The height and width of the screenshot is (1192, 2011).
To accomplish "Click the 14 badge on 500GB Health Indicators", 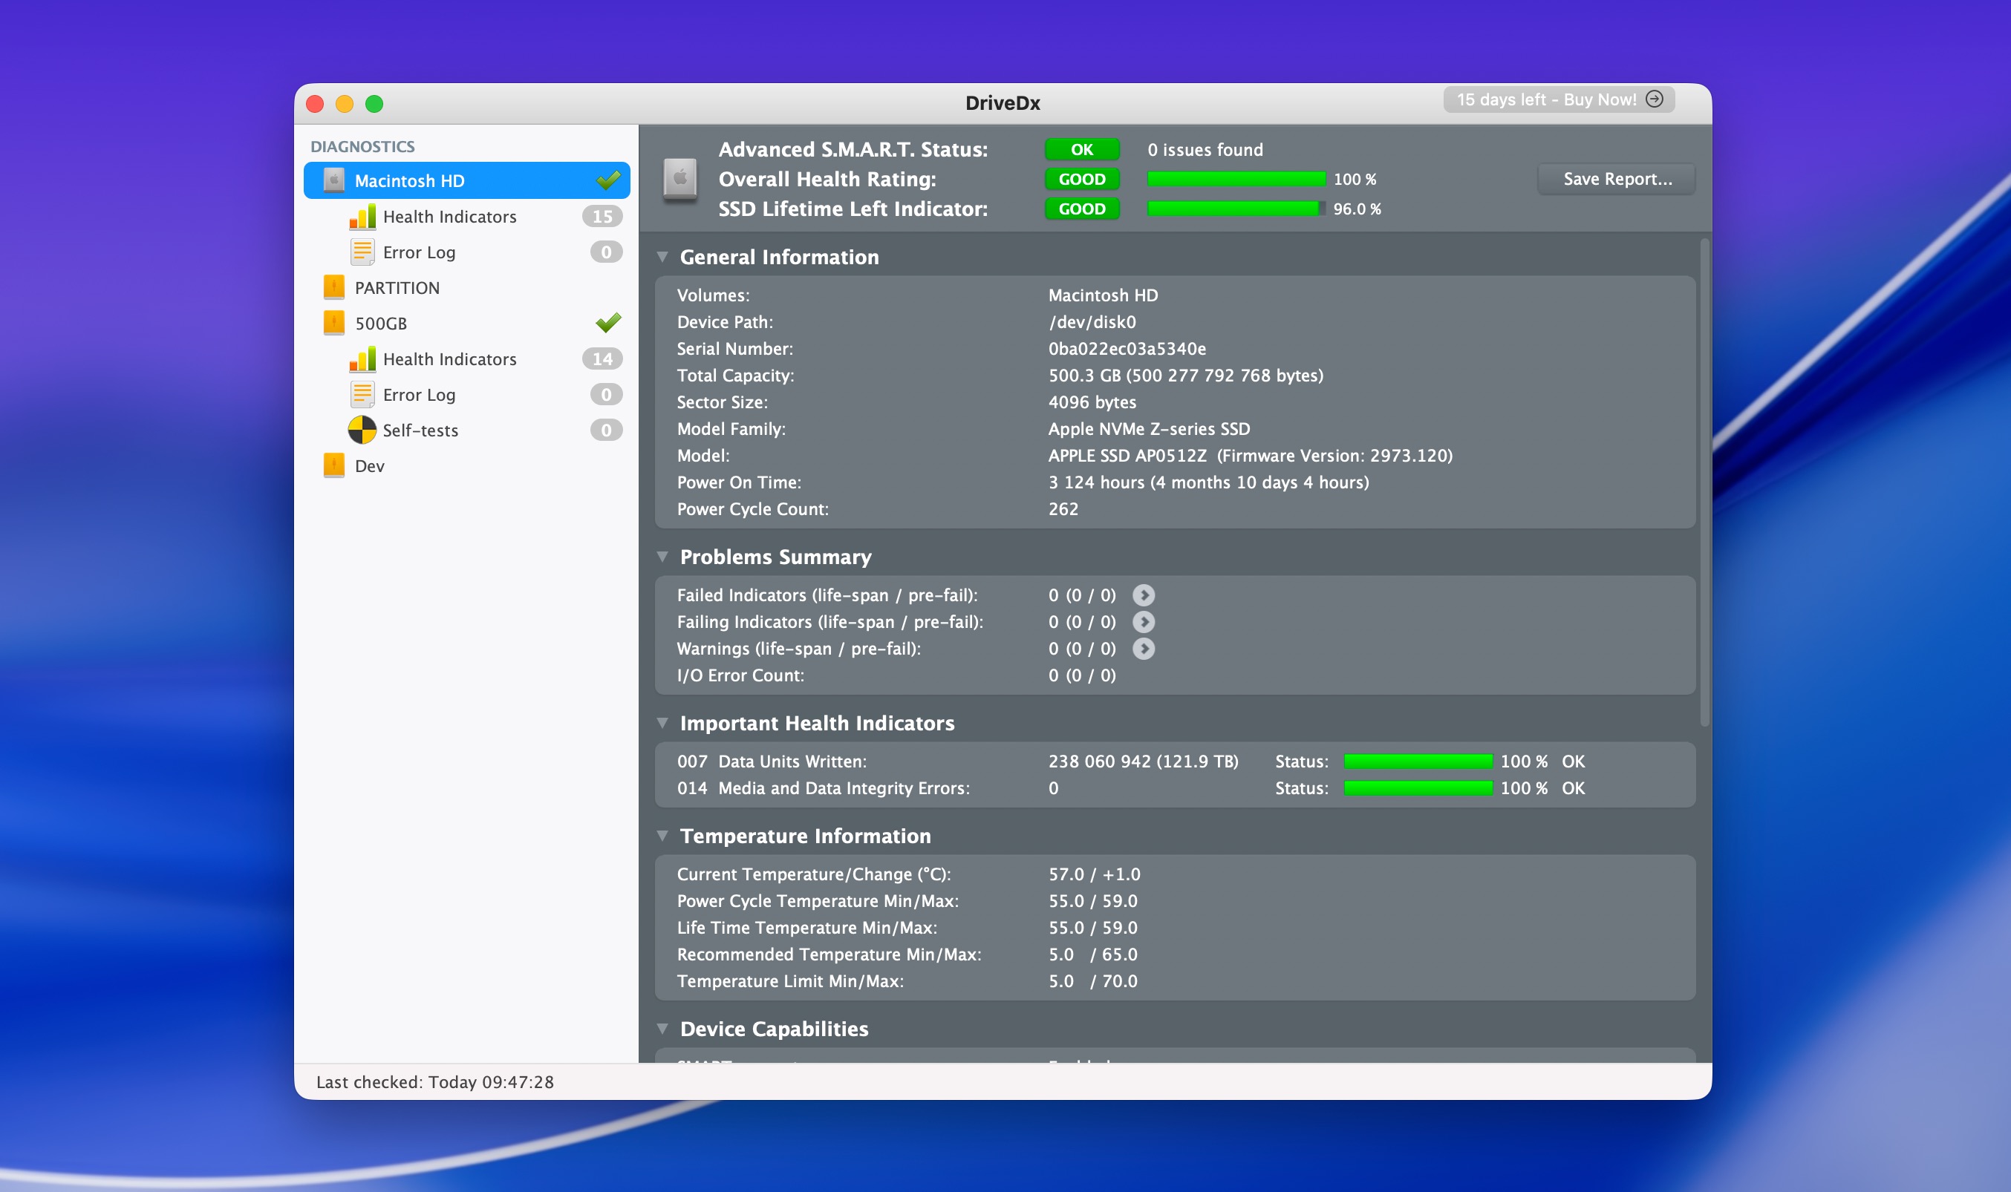I will click(x=602, y=359).
